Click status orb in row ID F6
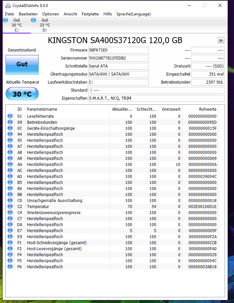The image size is (234, 303). click(x=10, y=267)
